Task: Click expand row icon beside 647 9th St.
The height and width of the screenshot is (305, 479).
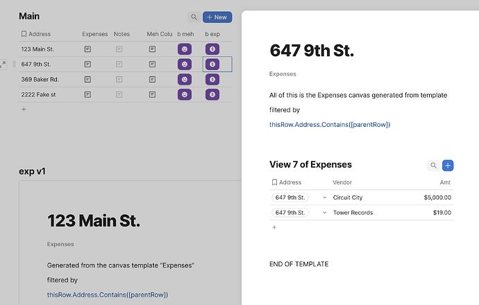Action: (3, 64)
